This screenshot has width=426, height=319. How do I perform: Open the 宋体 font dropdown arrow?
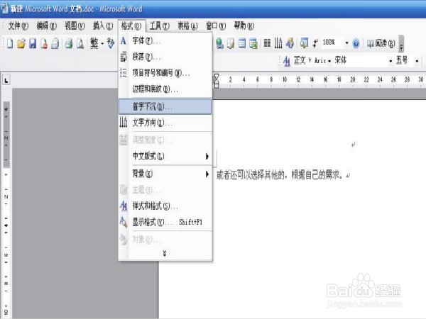[x=390, y=61]
